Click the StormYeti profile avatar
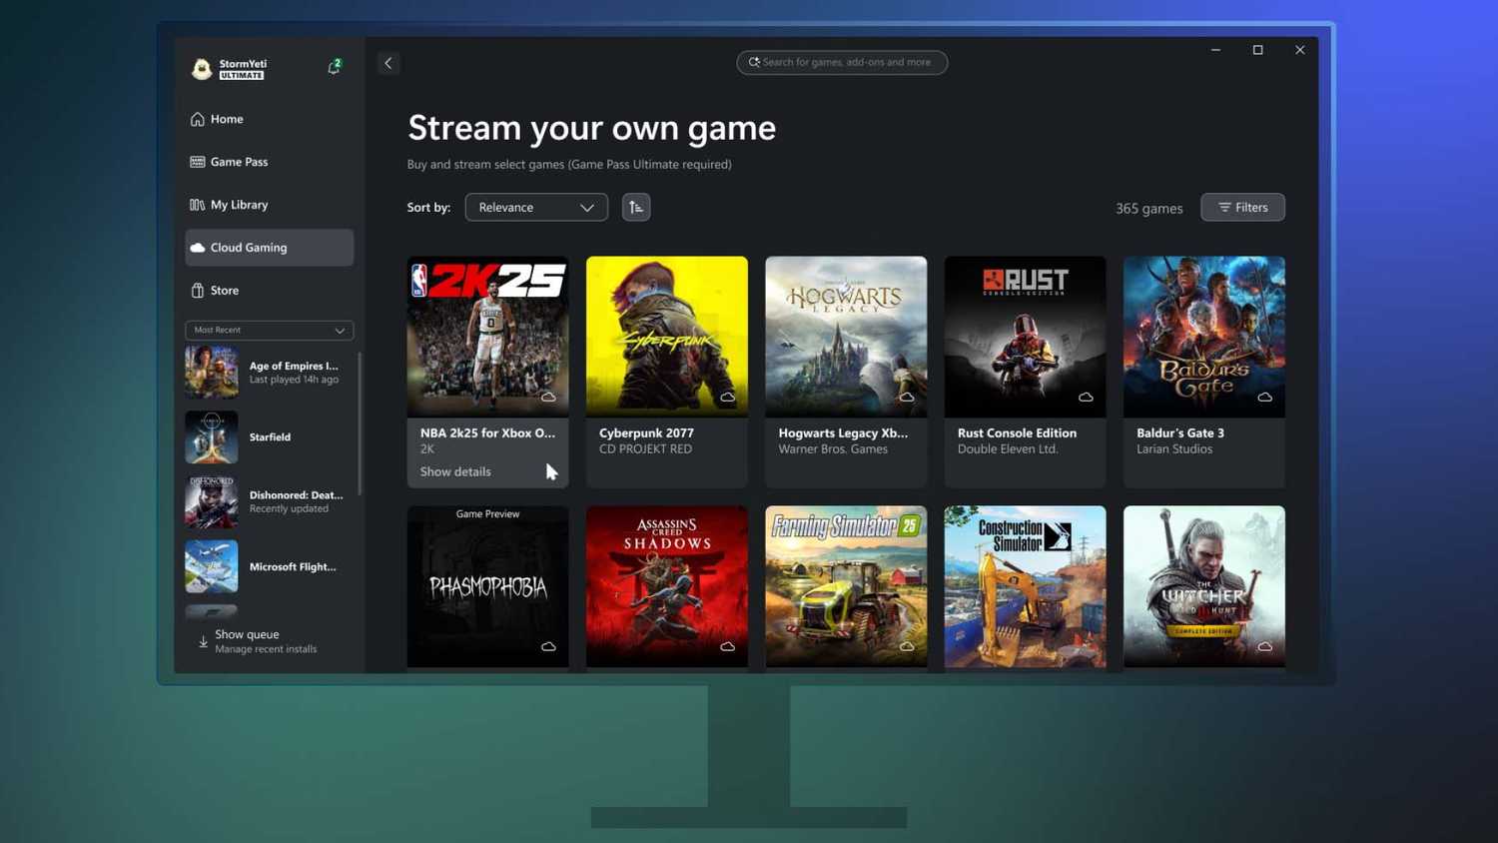Screen dimensions: 1498x843 click(x=201, y=68)
